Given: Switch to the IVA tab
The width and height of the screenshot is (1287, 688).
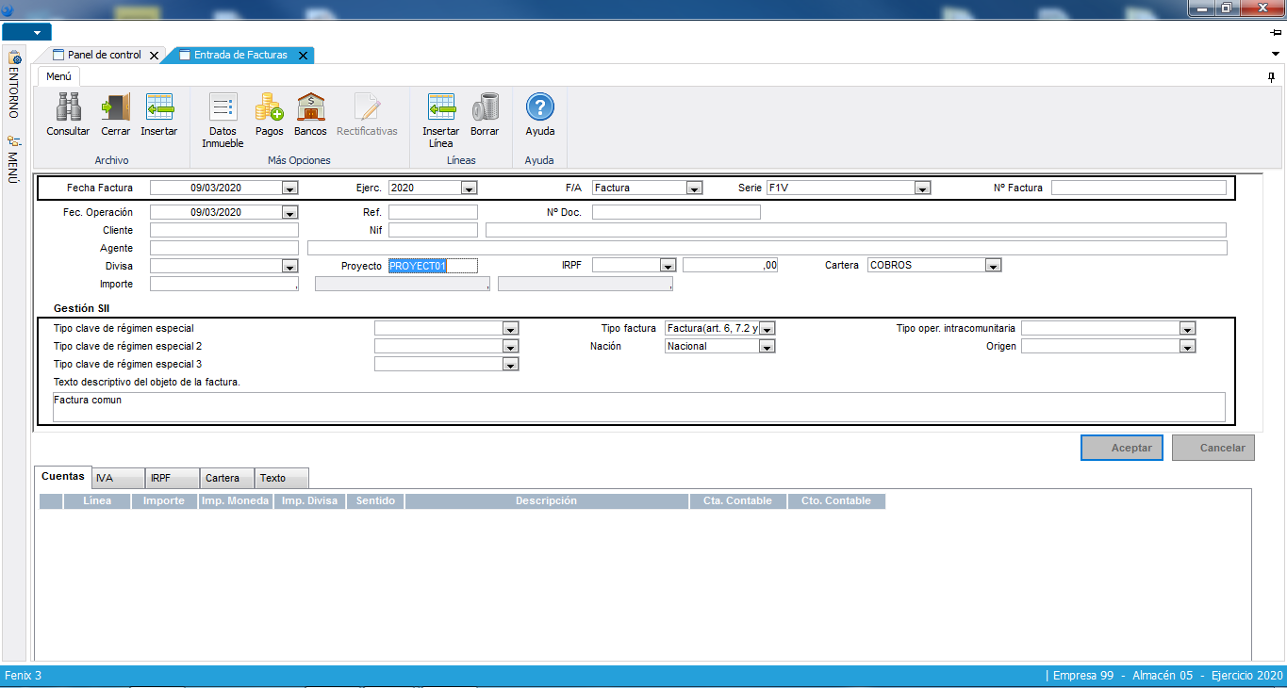Looking at the screenshot, I should tap(118, 478).
